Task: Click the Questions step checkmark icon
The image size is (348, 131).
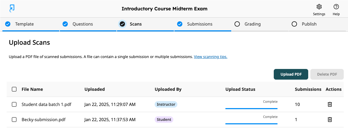Action: tap(65, 24)
